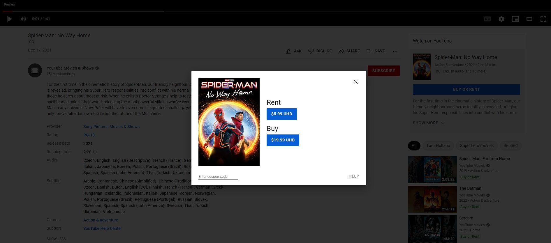The image size is (551, 243).
Task: Click the Dislike thumbs-down icon
Action: 311,51
